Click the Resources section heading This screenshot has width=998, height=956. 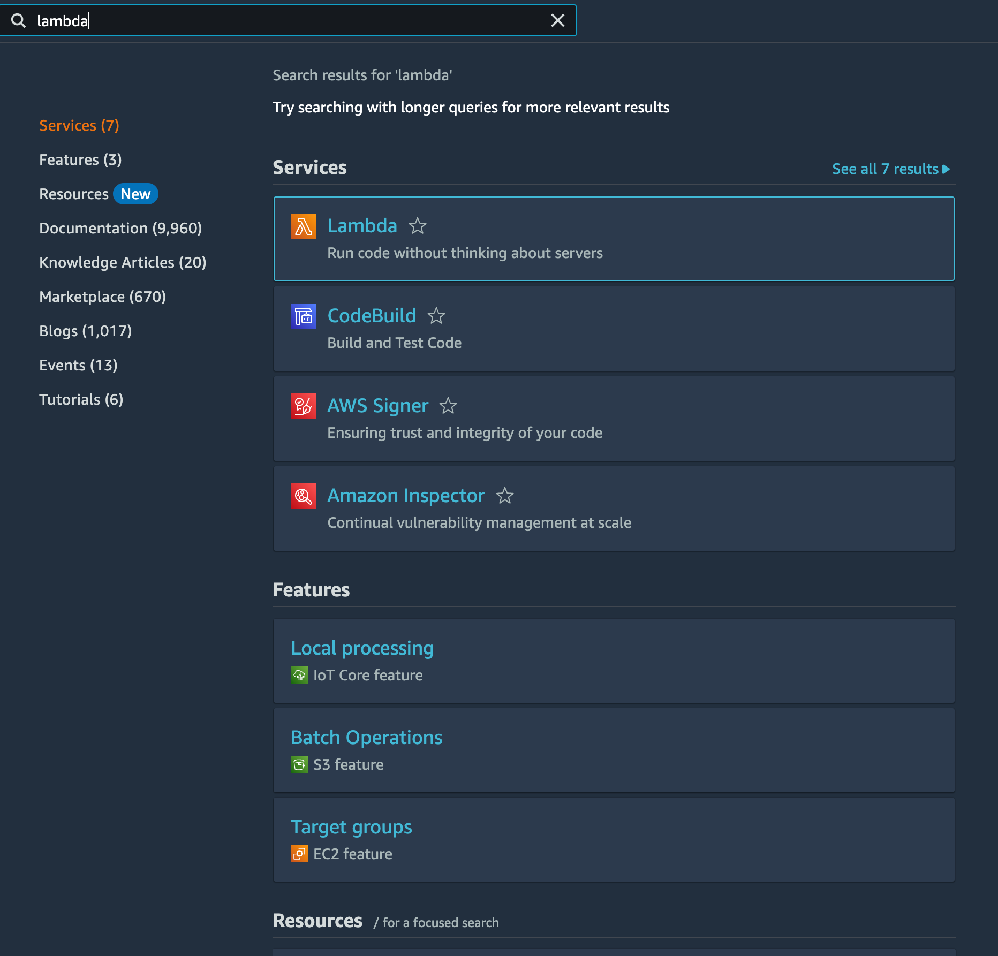(317, 921)
